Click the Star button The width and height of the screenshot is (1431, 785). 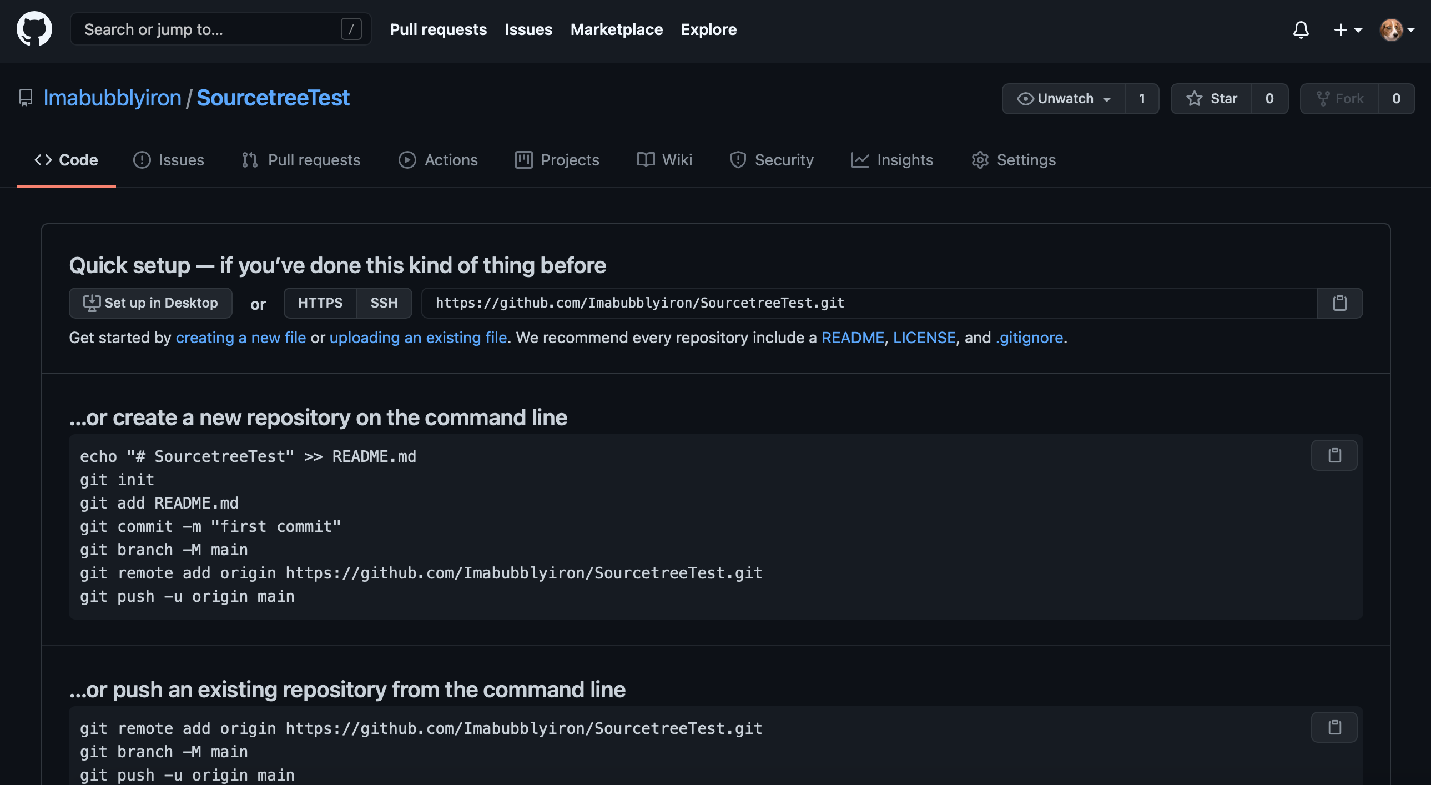click(1212, 99)
